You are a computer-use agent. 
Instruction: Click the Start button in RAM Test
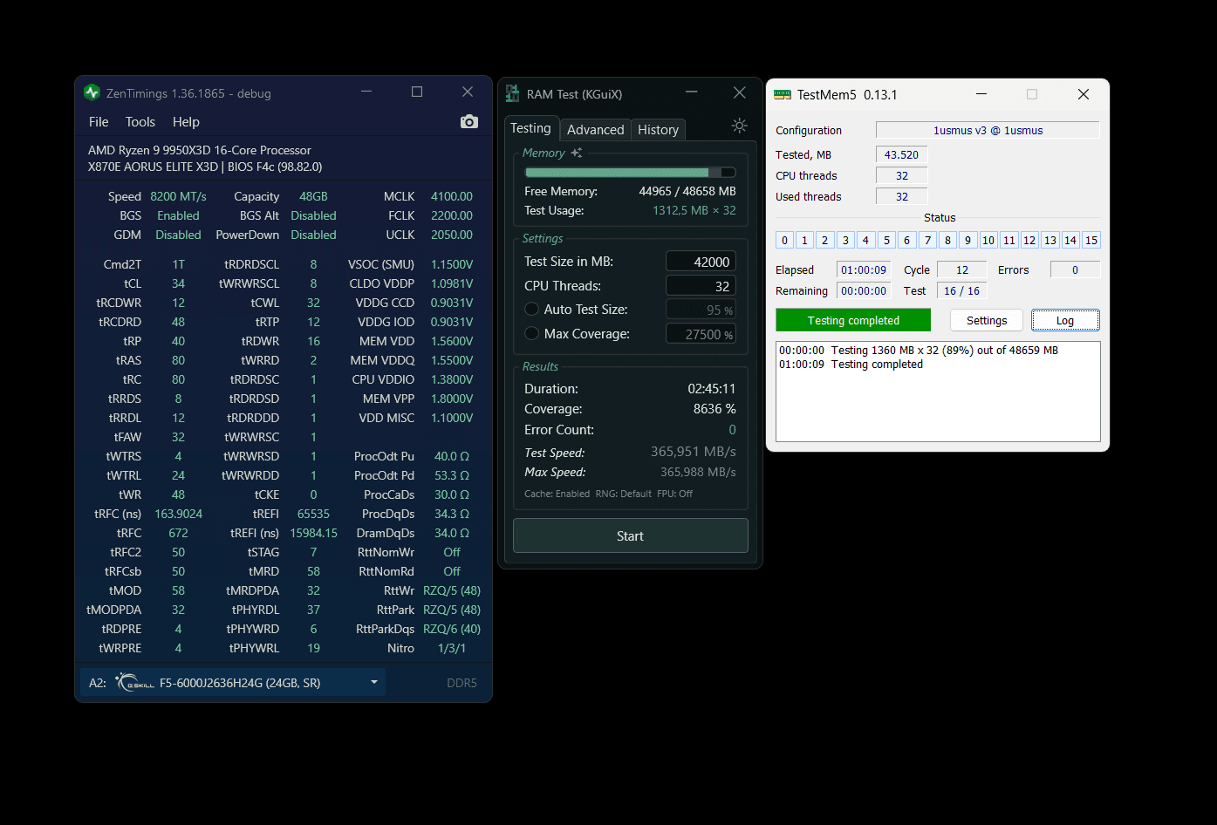630,535
